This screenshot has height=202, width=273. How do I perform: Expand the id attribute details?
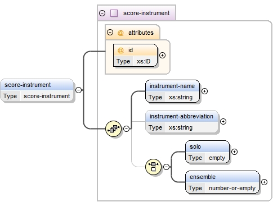(162, 55)
